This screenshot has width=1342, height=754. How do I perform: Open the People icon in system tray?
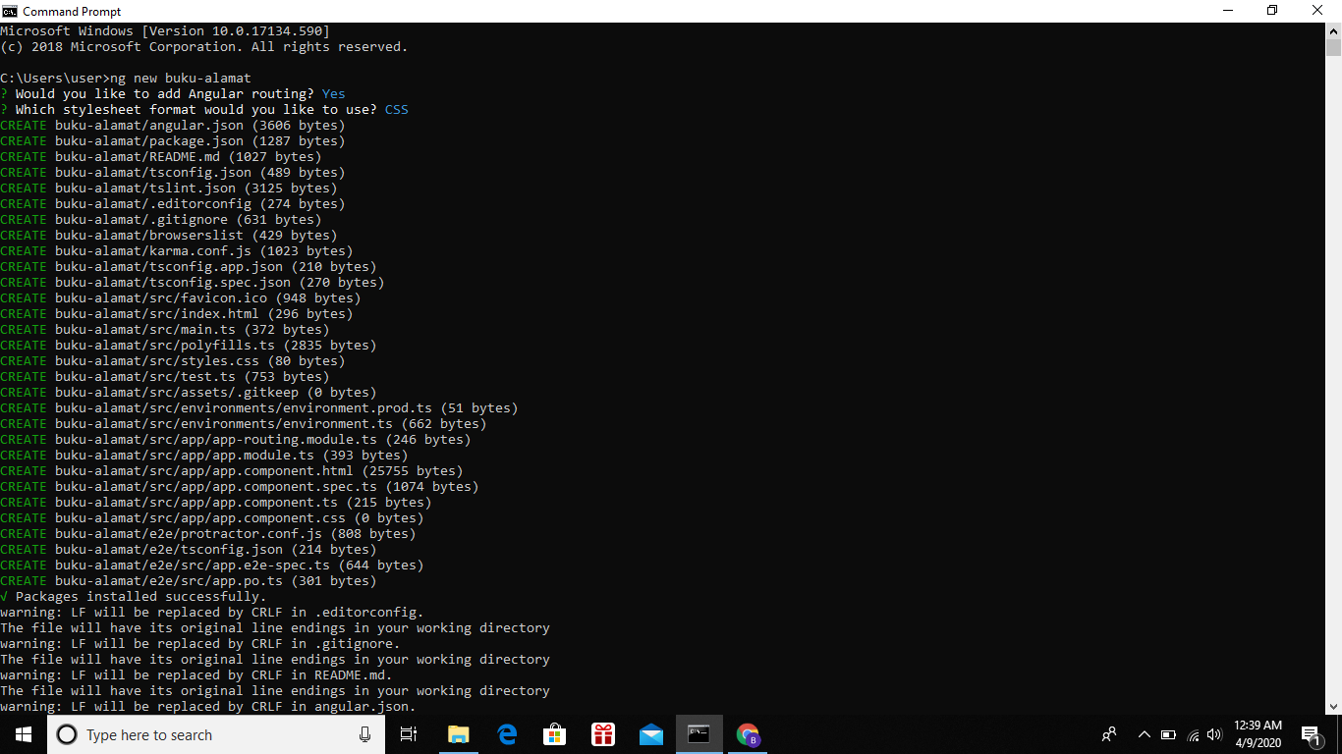click(1109, 734)
